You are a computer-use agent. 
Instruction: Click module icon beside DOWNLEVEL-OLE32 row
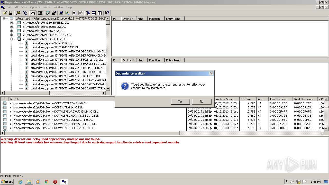pyautogui.click(x=5, y=120)
